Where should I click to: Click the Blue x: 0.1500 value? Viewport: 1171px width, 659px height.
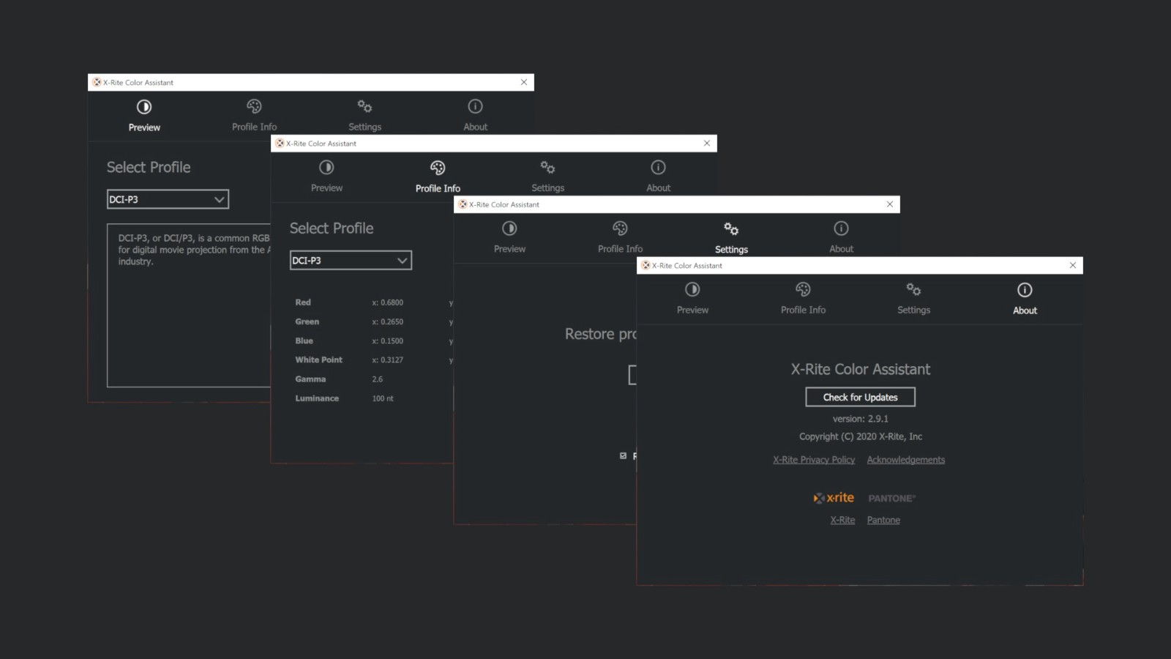[387, 341]
